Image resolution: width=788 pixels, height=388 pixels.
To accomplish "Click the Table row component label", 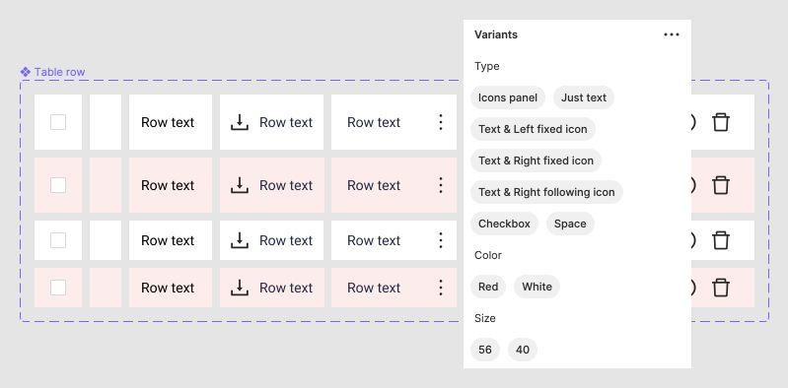I will tap(60, 72).
